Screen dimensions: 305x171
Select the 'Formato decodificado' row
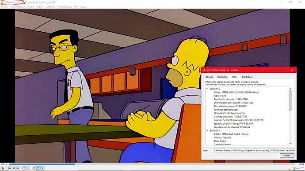pyautogui.click(x=226, y=110)
